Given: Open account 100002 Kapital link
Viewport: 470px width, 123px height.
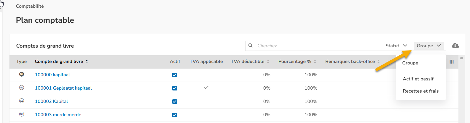Looking at the screenshot, I should tap(51, 101).
